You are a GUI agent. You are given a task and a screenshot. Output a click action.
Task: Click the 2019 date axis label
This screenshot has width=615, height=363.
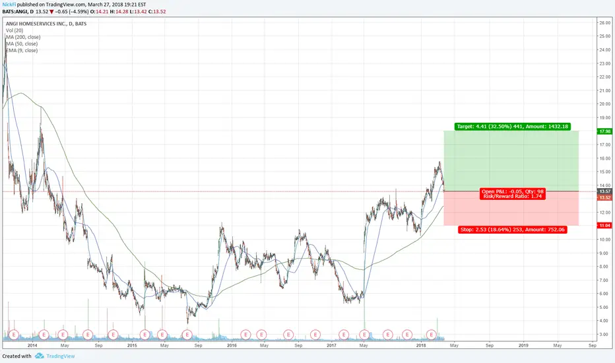[x=523, y=345]
